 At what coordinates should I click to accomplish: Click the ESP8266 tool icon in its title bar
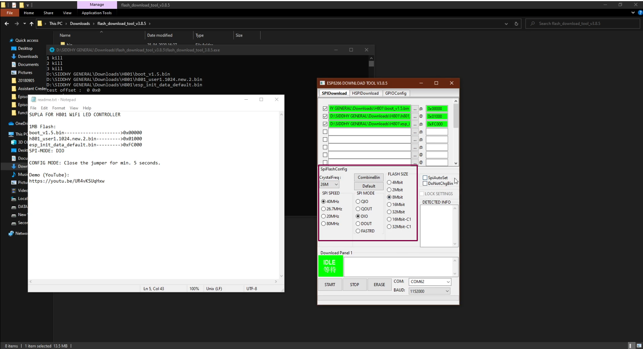pyautogui.click(x=323, y=83)
